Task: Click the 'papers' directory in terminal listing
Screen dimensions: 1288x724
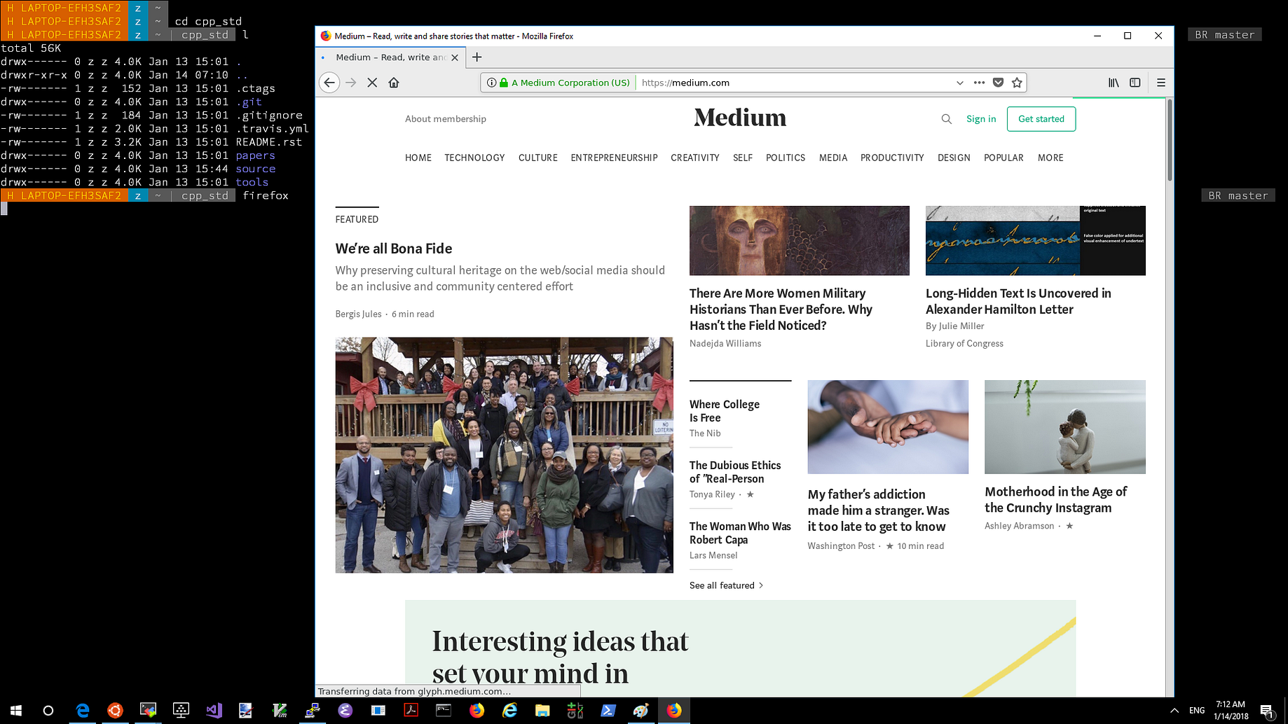Action: coord(255,155)
